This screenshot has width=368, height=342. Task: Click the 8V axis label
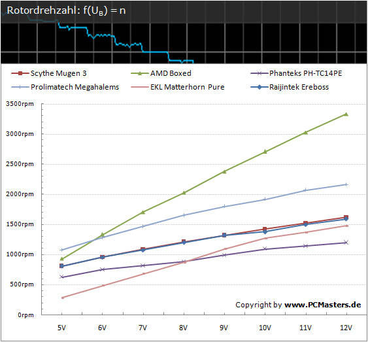point(184,328)
